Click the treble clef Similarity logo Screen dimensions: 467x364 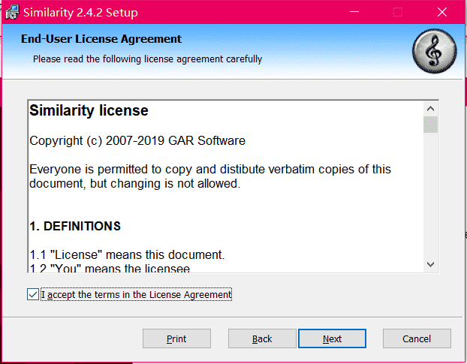(x=434, y=51)
